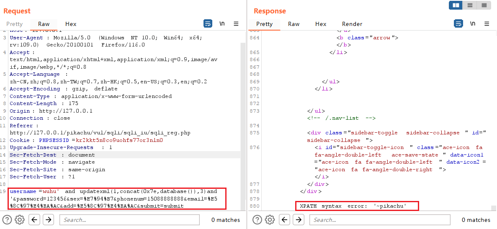Viewport: 497px width, 229px height.
Task: Click the Content-Type header line
Action: 91,96
